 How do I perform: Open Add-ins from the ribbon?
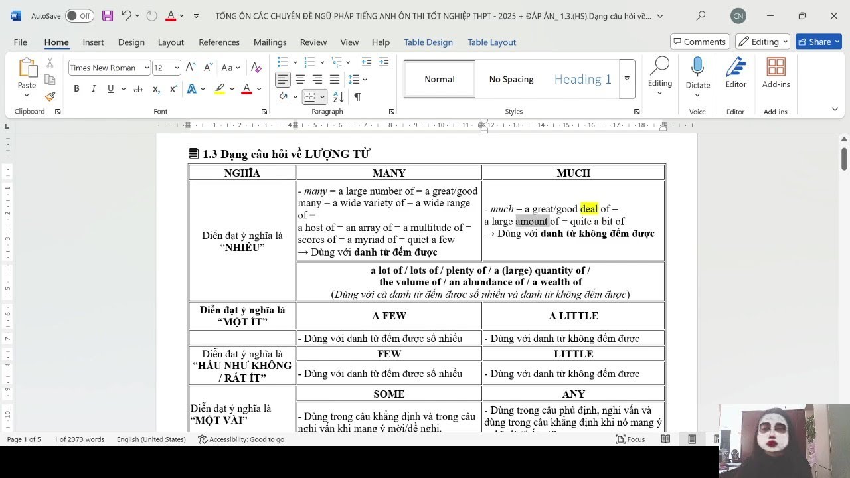tap(776, 72)
